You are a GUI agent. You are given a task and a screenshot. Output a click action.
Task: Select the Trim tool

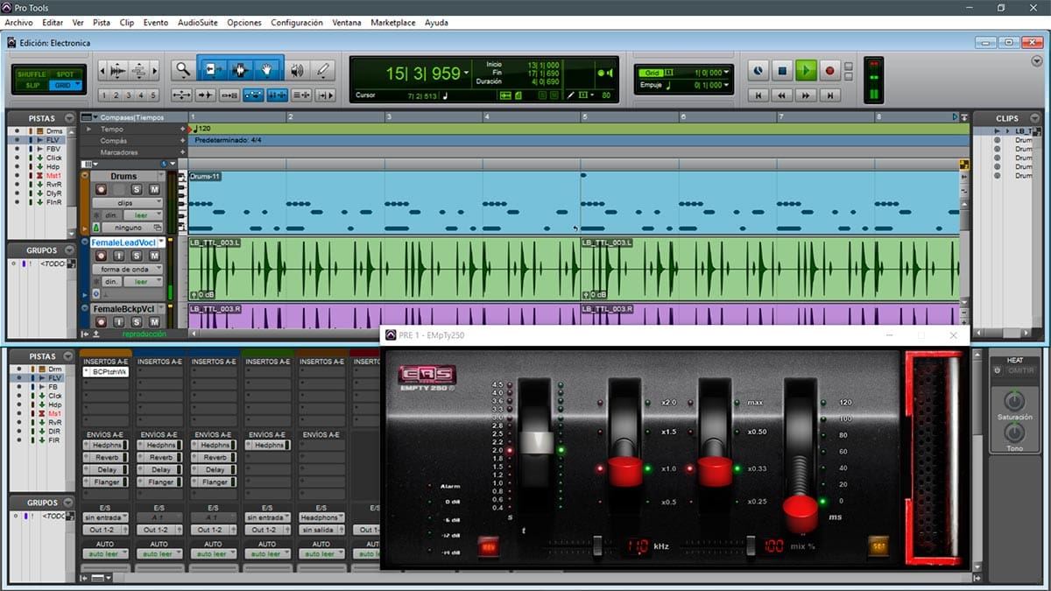213,70
